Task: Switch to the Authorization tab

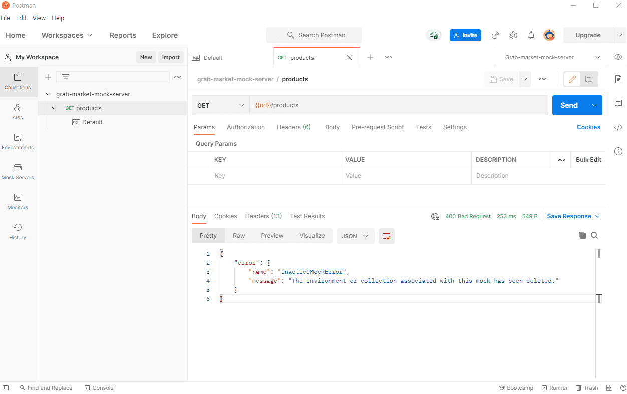Action: [x=246, y=127]
